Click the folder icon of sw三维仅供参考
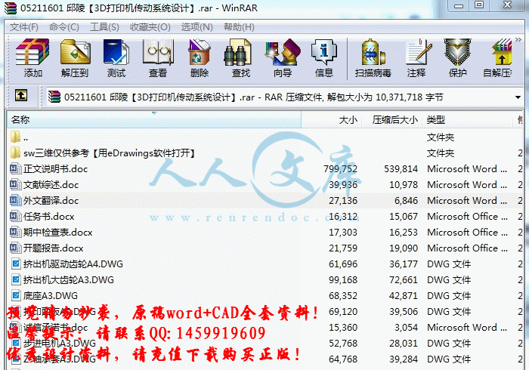The height and width of the screenshot is (370, 529). click(15, 153)
